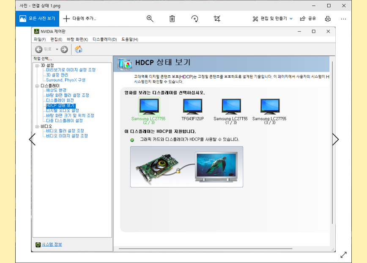The height and width of the screenshot is (263, 367).
Task: Collapse the 디스플레이 tree node
Action: tap(37, 86)
